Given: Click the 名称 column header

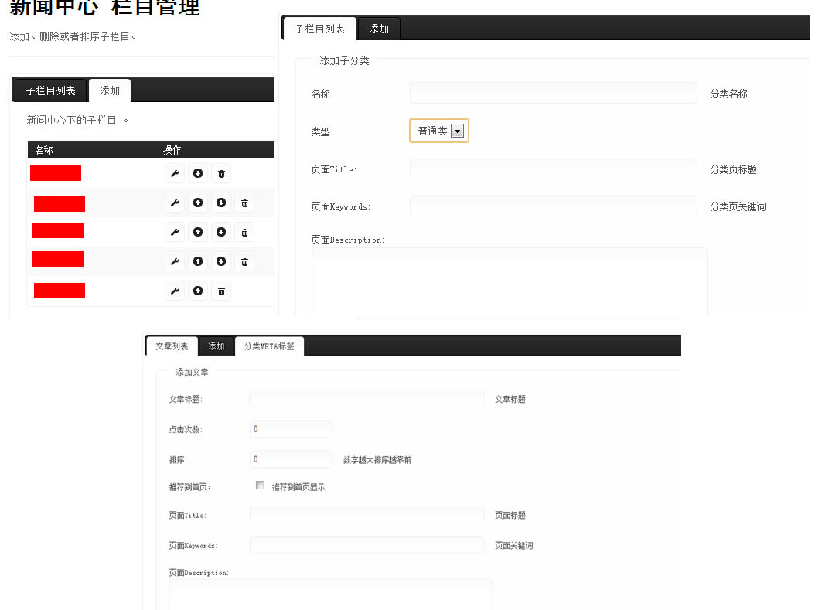Looking at the screenshot, I should [x=44, y=150].
